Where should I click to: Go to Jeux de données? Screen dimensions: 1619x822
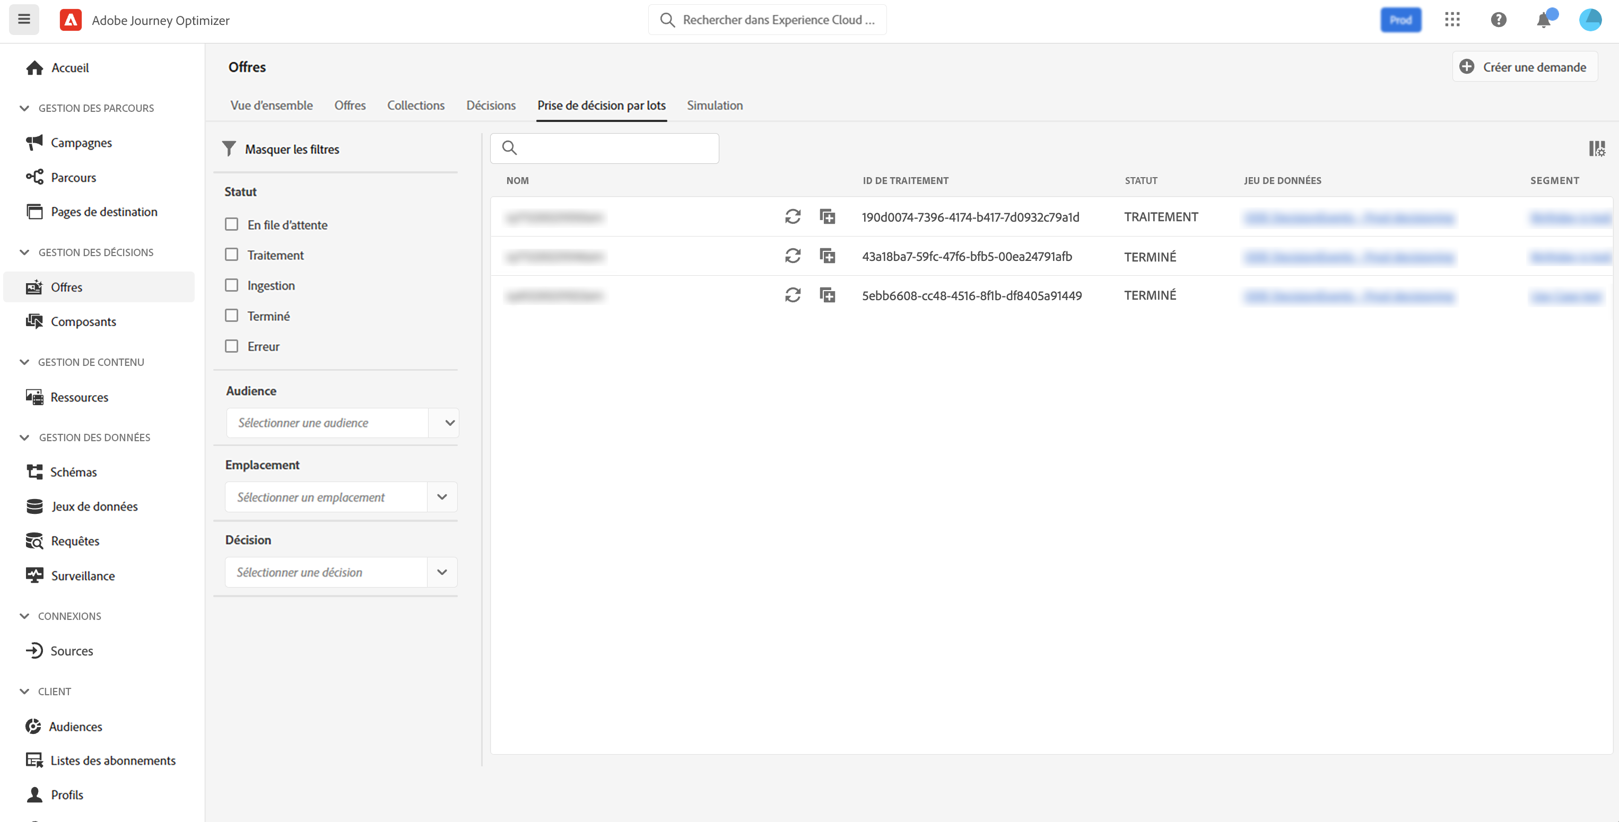tap(94, 506)
